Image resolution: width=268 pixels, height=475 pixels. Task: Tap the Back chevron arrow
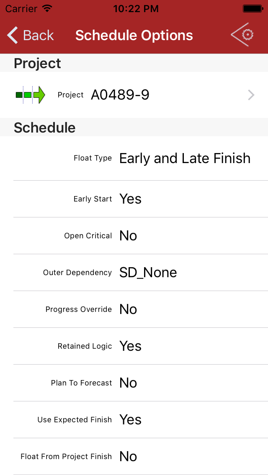[x=13, y=35]
